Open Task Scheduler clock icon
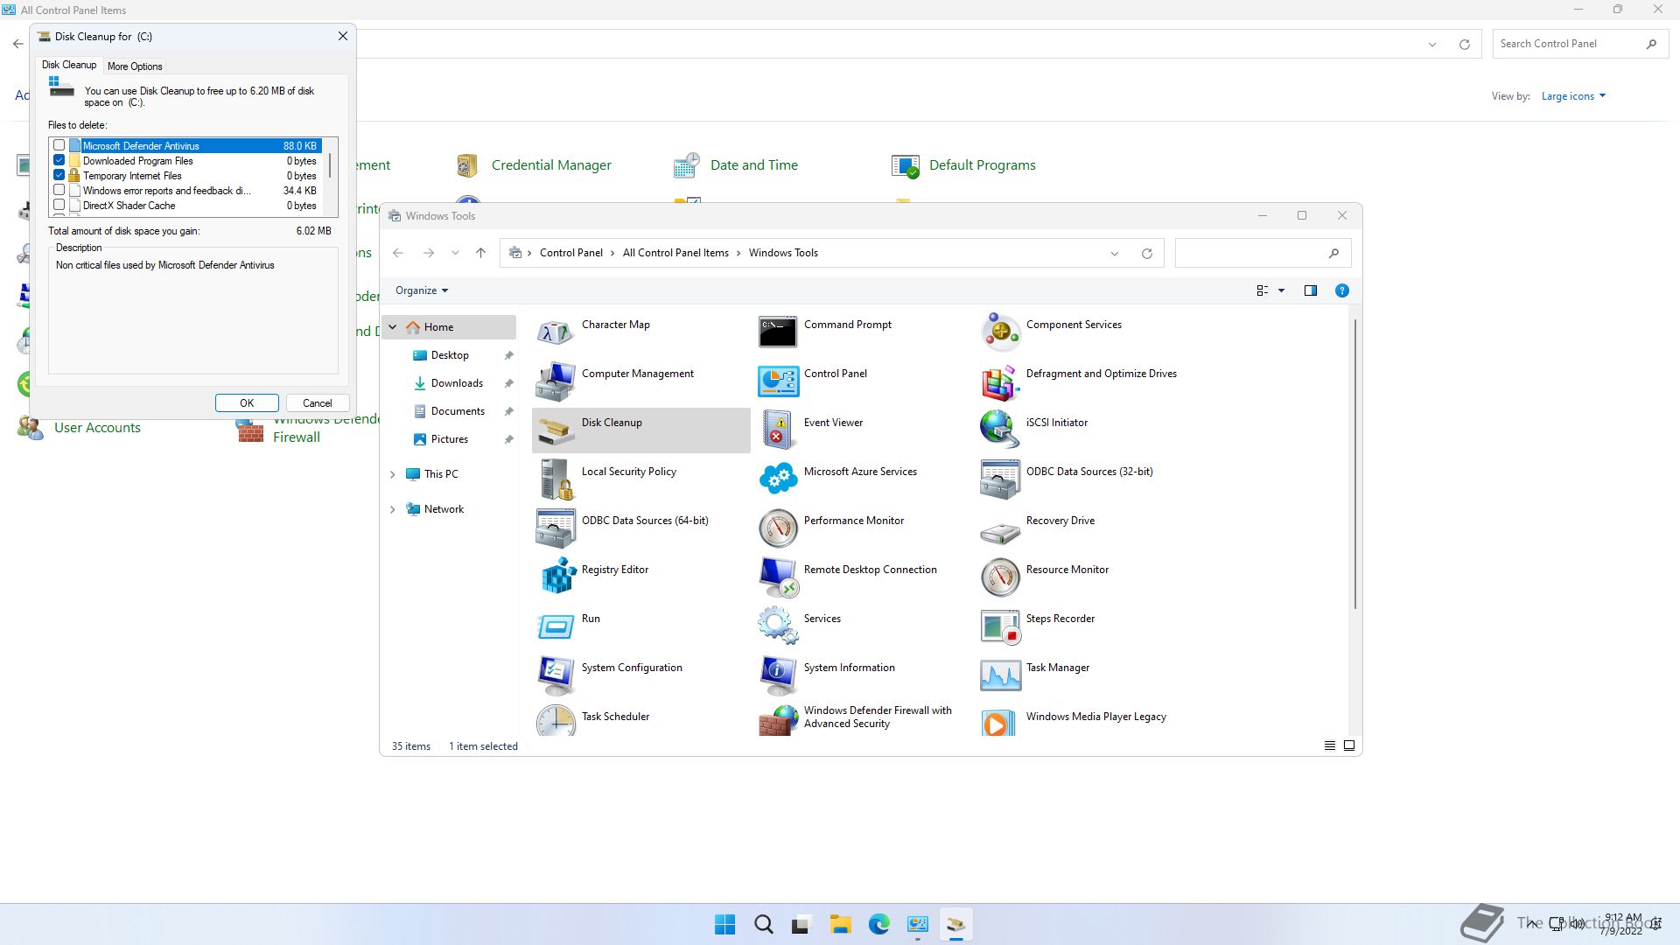Screen dimensions: 1680x945 556,721
